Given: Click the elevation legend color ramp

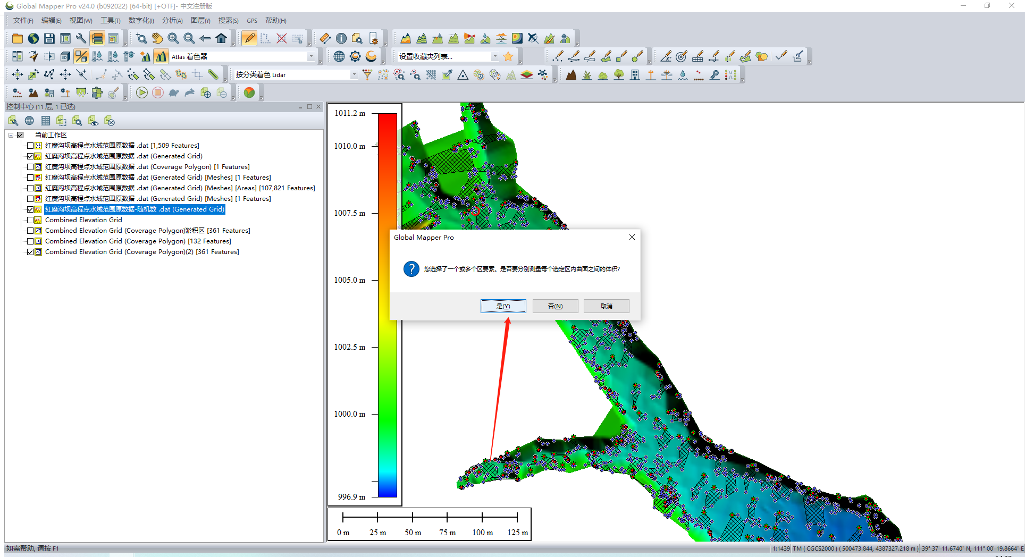Looking at the screenshot, I should tap(388, 305).
